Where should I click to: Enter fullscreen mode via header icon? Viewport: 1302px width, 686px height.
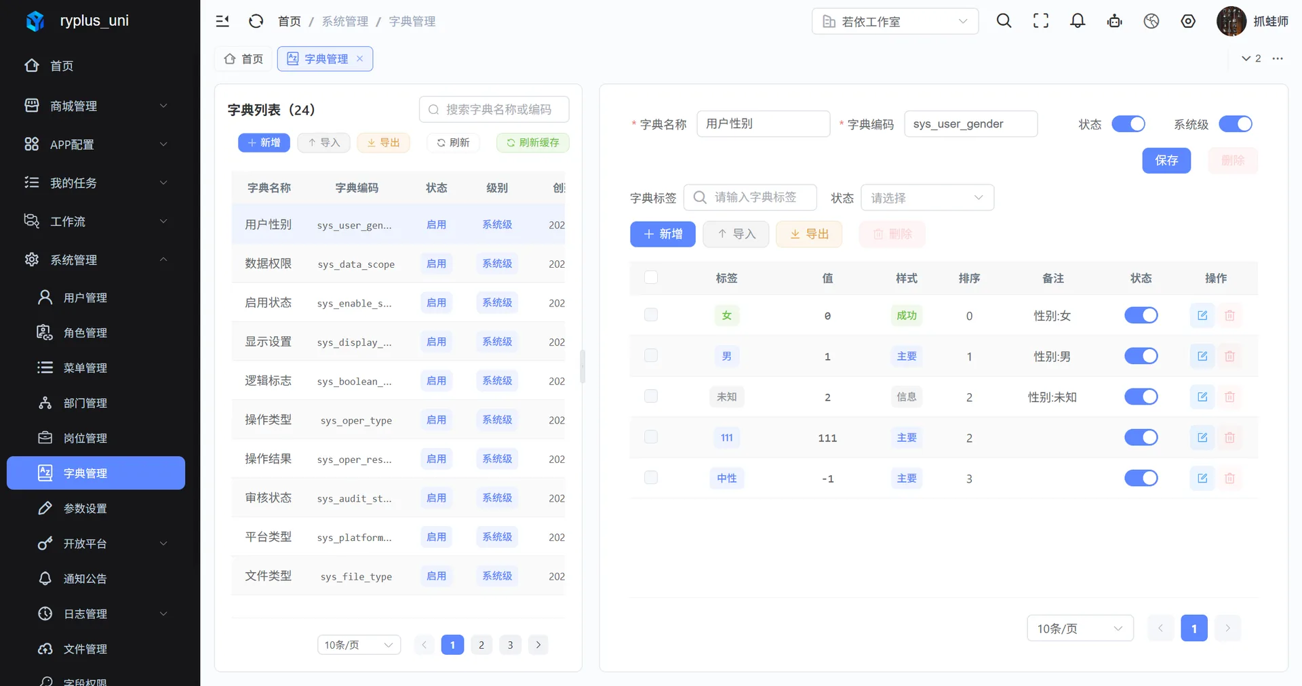(1041, 21)
